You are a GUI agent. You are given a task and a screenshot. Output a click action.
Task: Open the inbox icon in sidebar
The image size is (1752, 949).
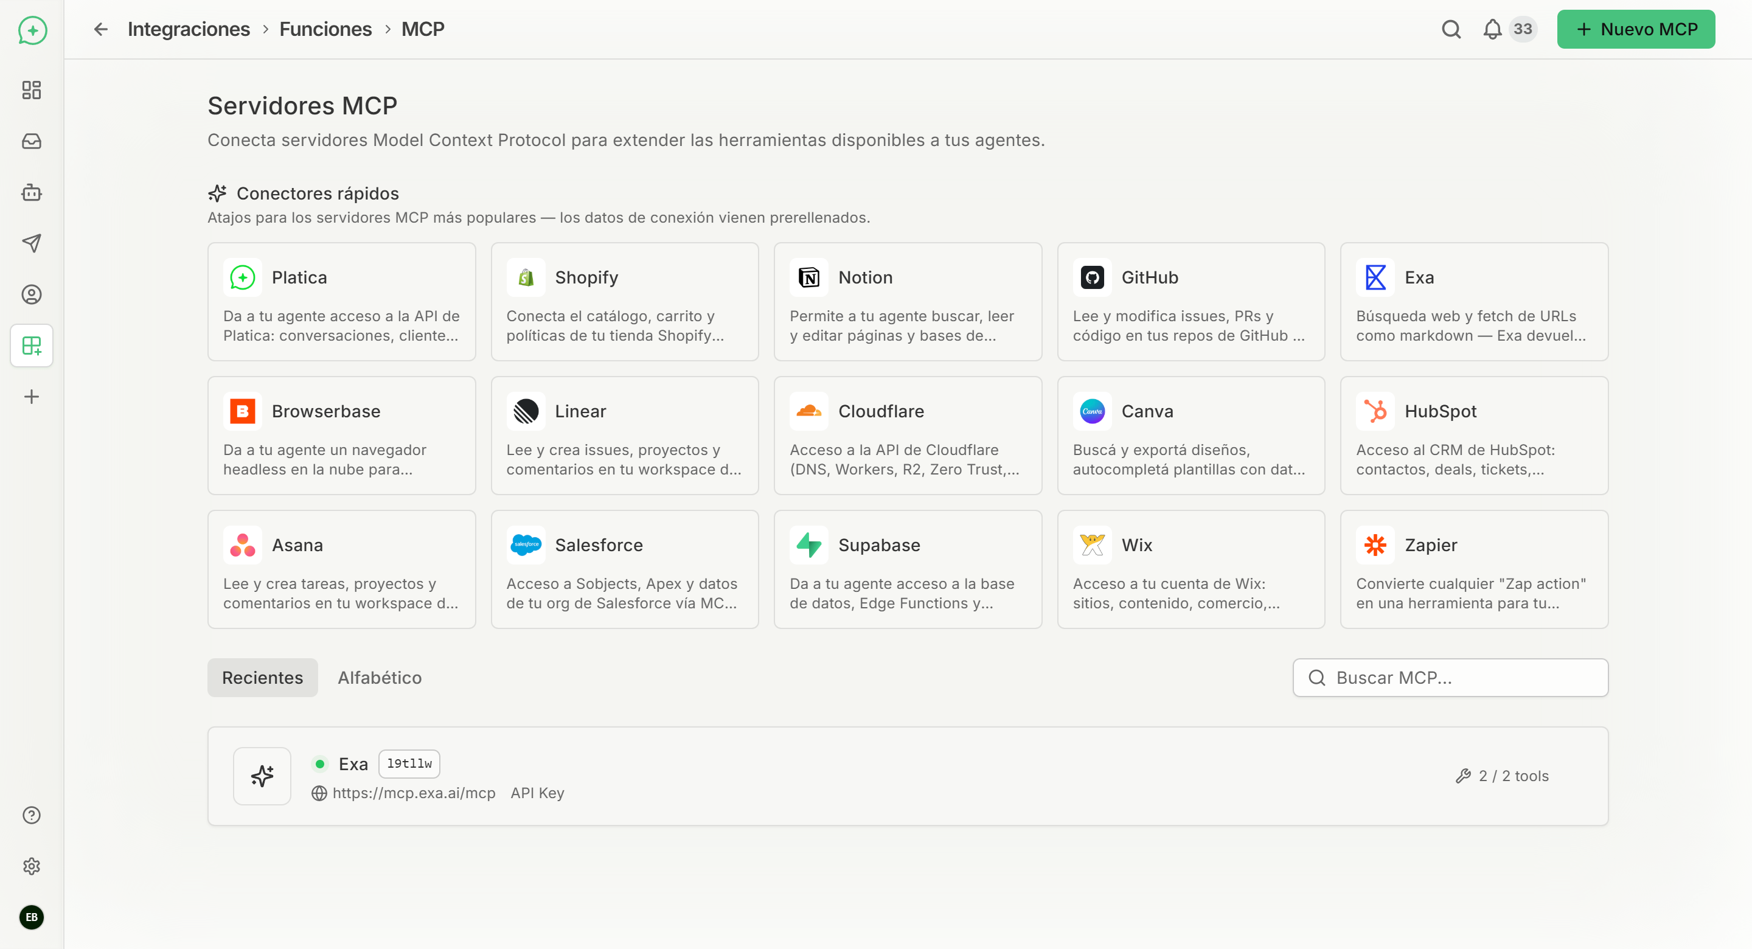click(31, 142)
